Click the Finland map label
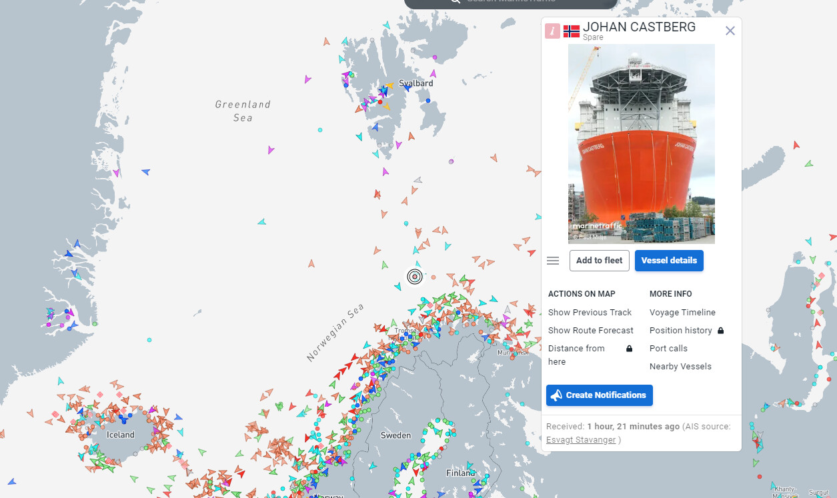This screenshot has height=498, width=837. click(x=460, y=473)
